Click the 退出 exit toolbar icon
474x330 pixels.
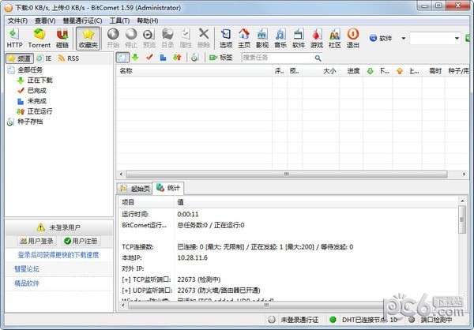pyautogui.click(x=353, y=37)
